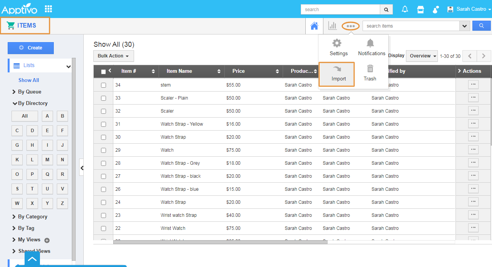Click the search items input field
492x267 pixels.
click(x=411, y=26)
